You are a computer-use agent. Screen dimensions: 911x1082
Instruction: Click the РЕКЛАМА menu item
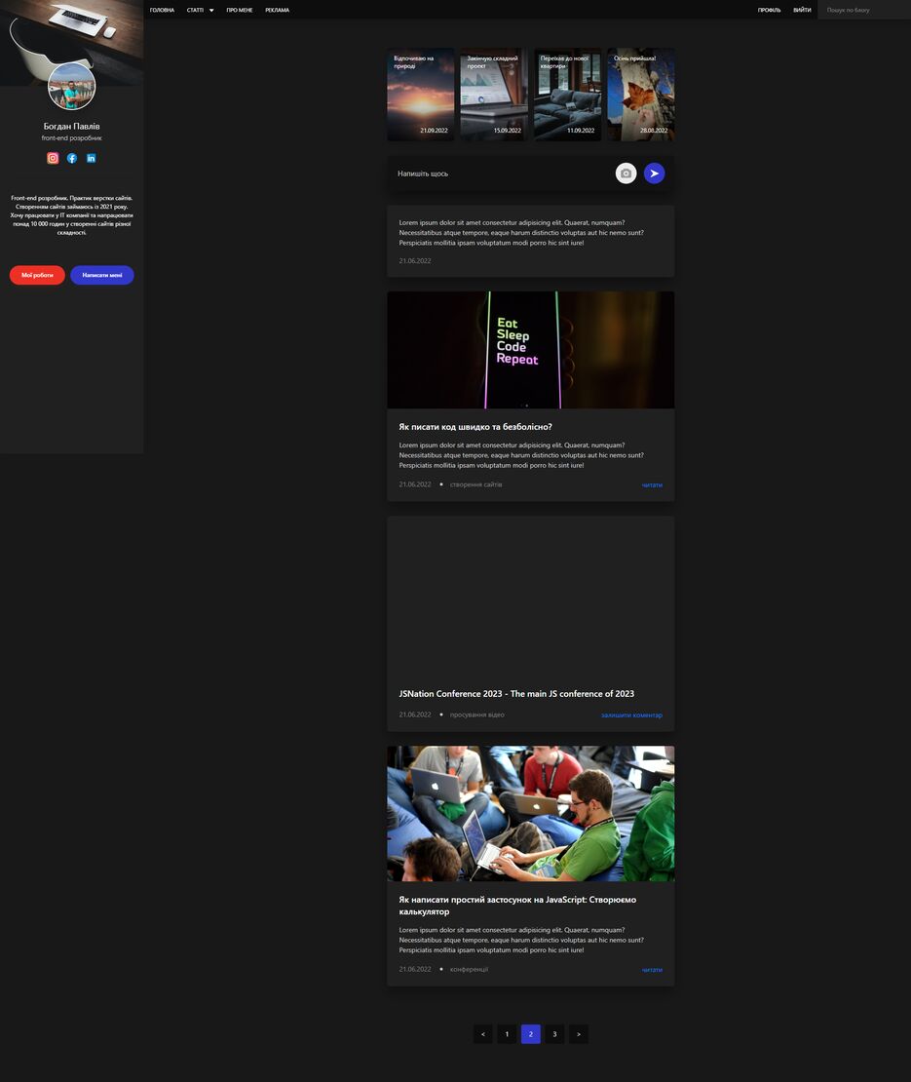coord(276,10)
